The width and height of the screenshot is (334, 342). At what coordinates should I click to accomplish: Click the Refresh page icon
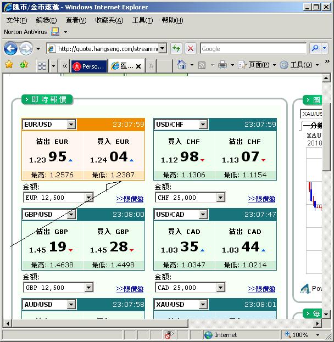click(176, 49)
